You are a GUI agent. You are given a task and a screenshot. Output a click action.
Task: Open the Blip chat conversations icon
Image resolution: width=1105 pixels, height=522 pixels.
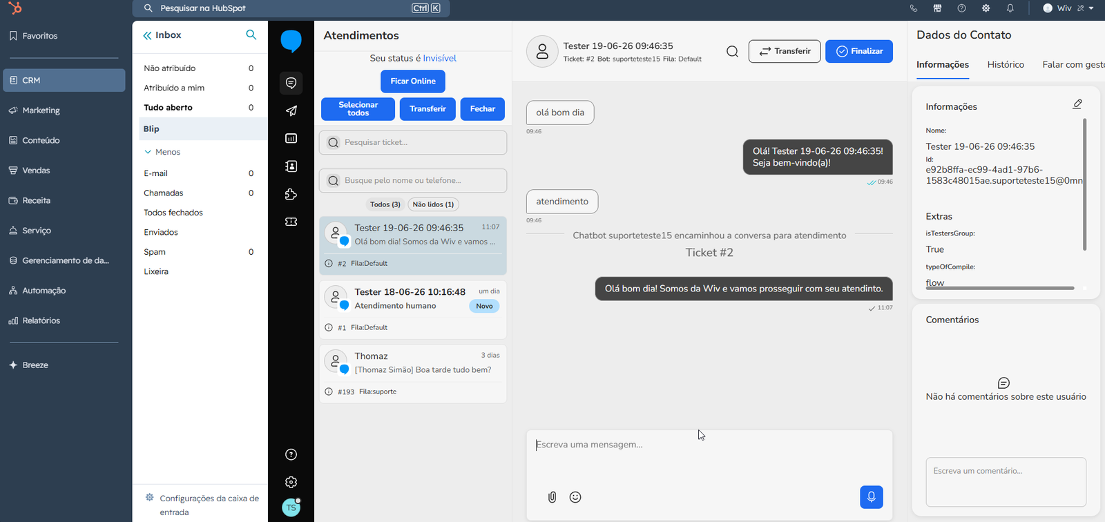(x=291, y=83)
